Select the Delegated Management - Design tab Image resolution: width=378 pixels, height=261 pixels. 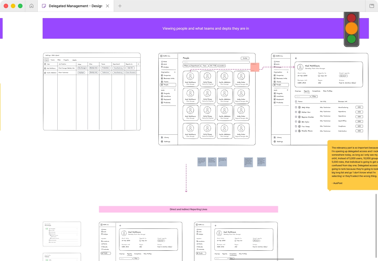click(75, 6)
